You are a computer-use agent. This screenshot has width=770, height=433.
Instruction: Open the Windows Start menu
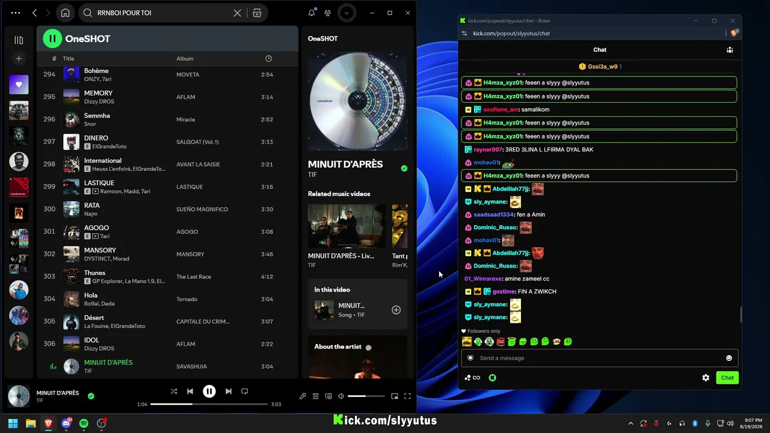tap(13, 423)
